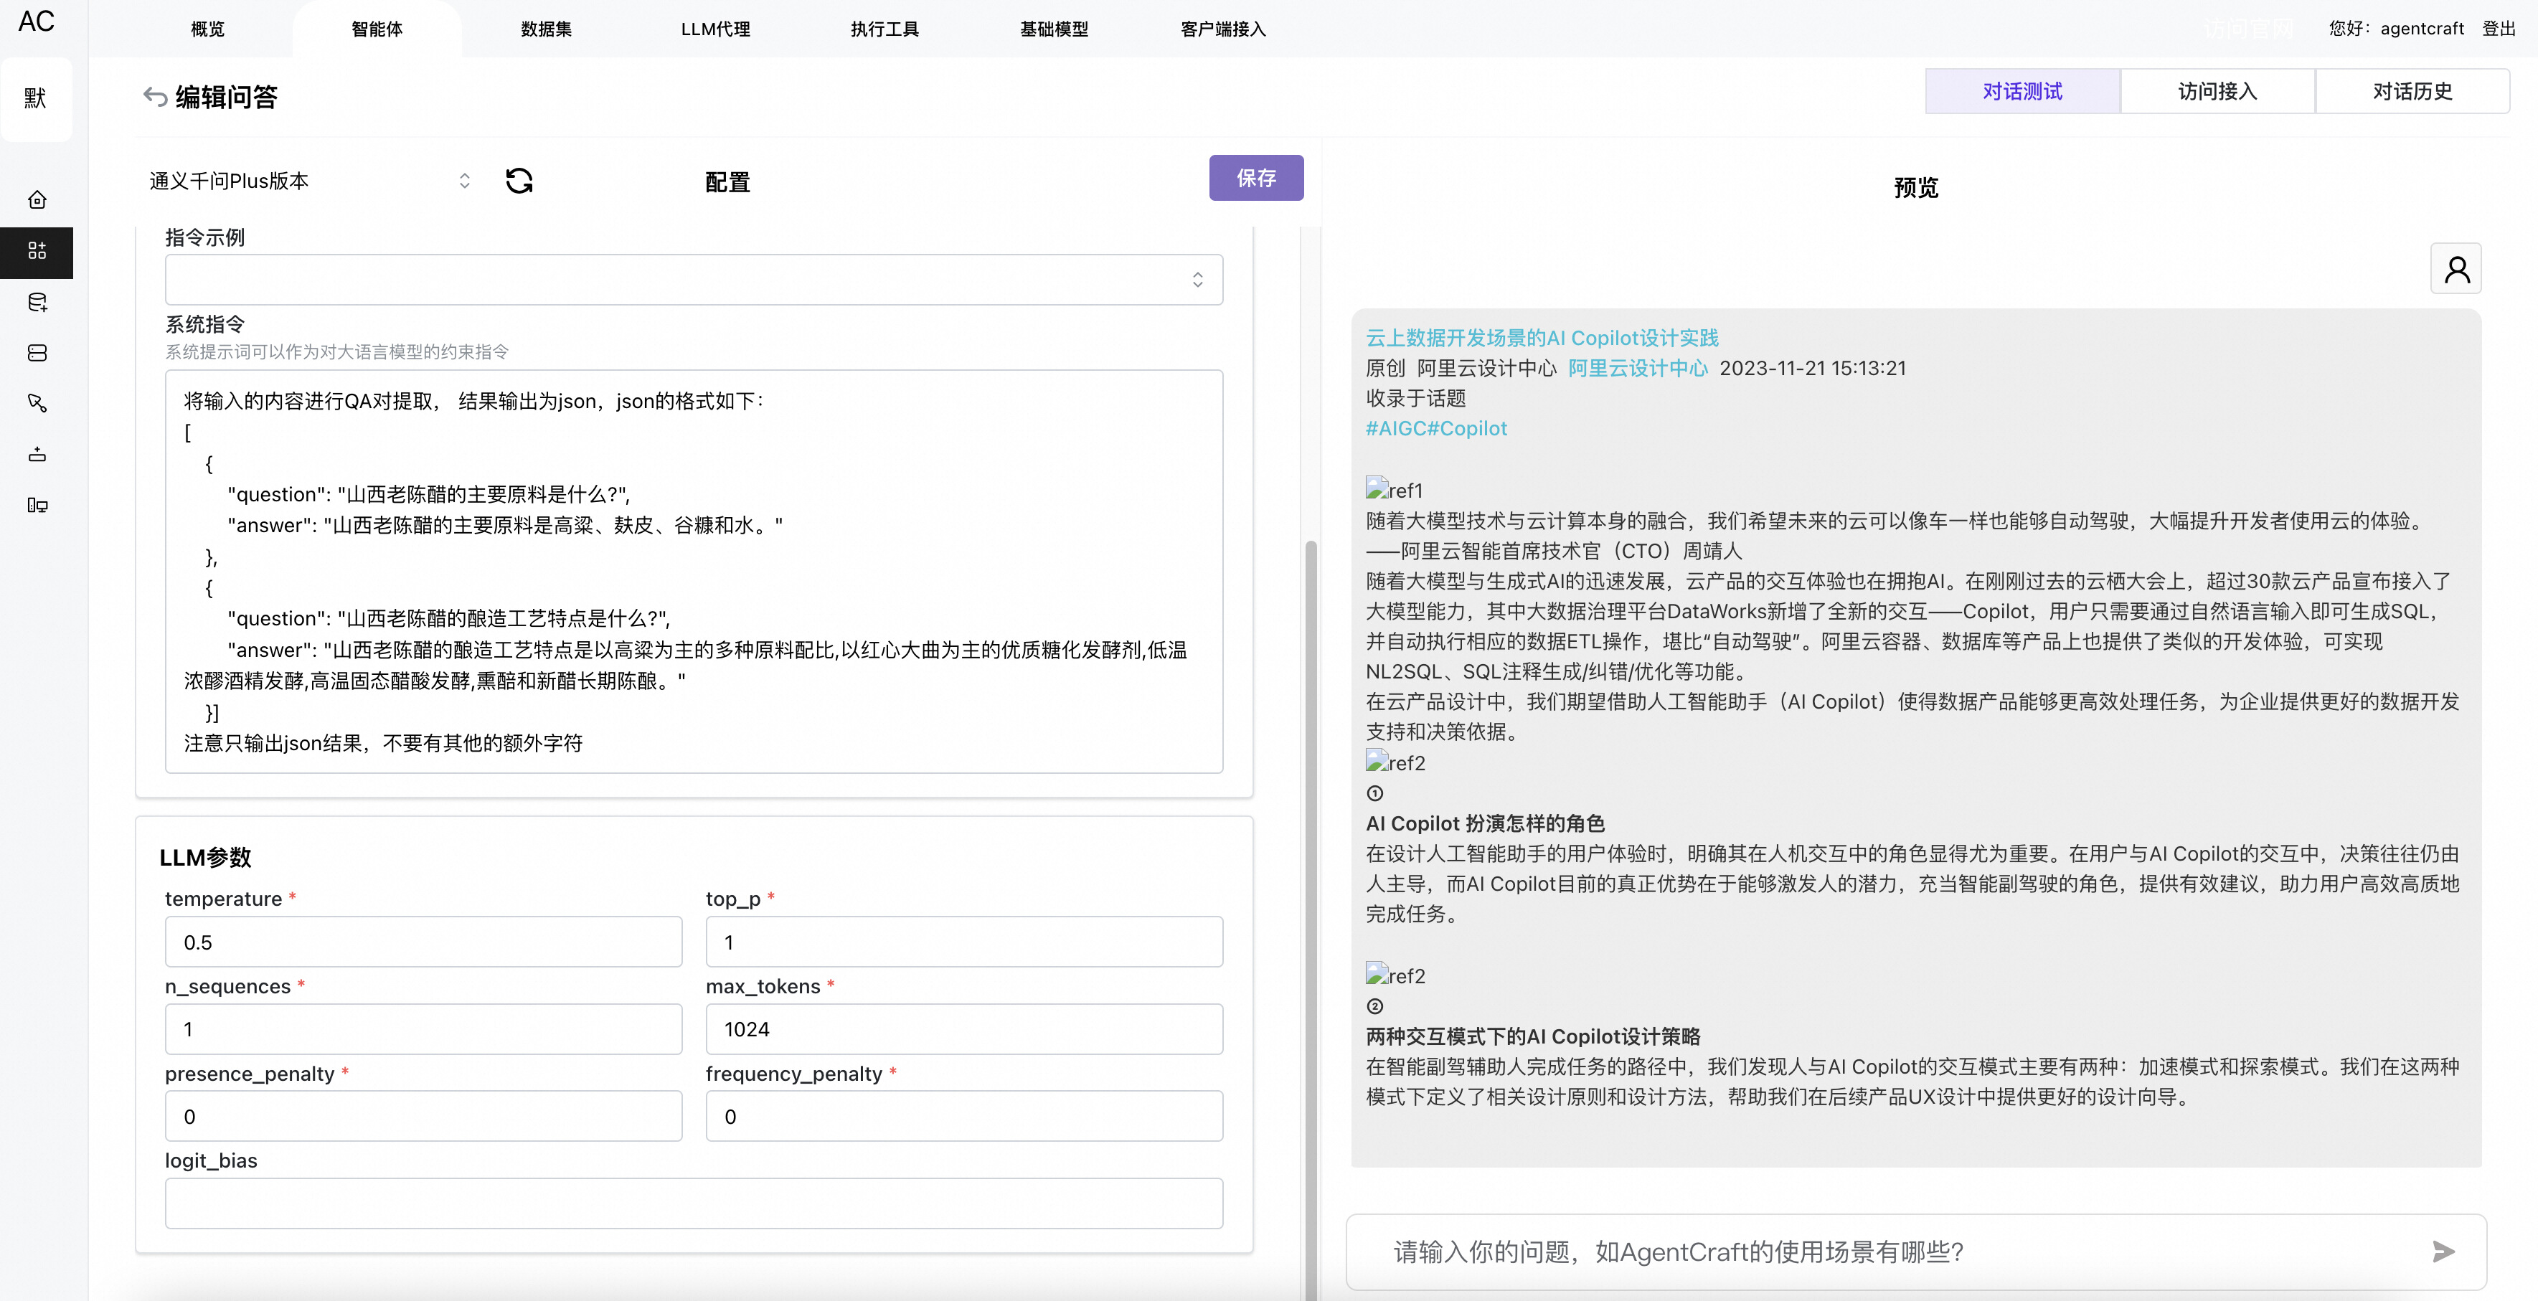Open the LLM代理 tab
The width and height of the screenshot is (2538, 1301).
pyautogui.click(x=716, y=29)
